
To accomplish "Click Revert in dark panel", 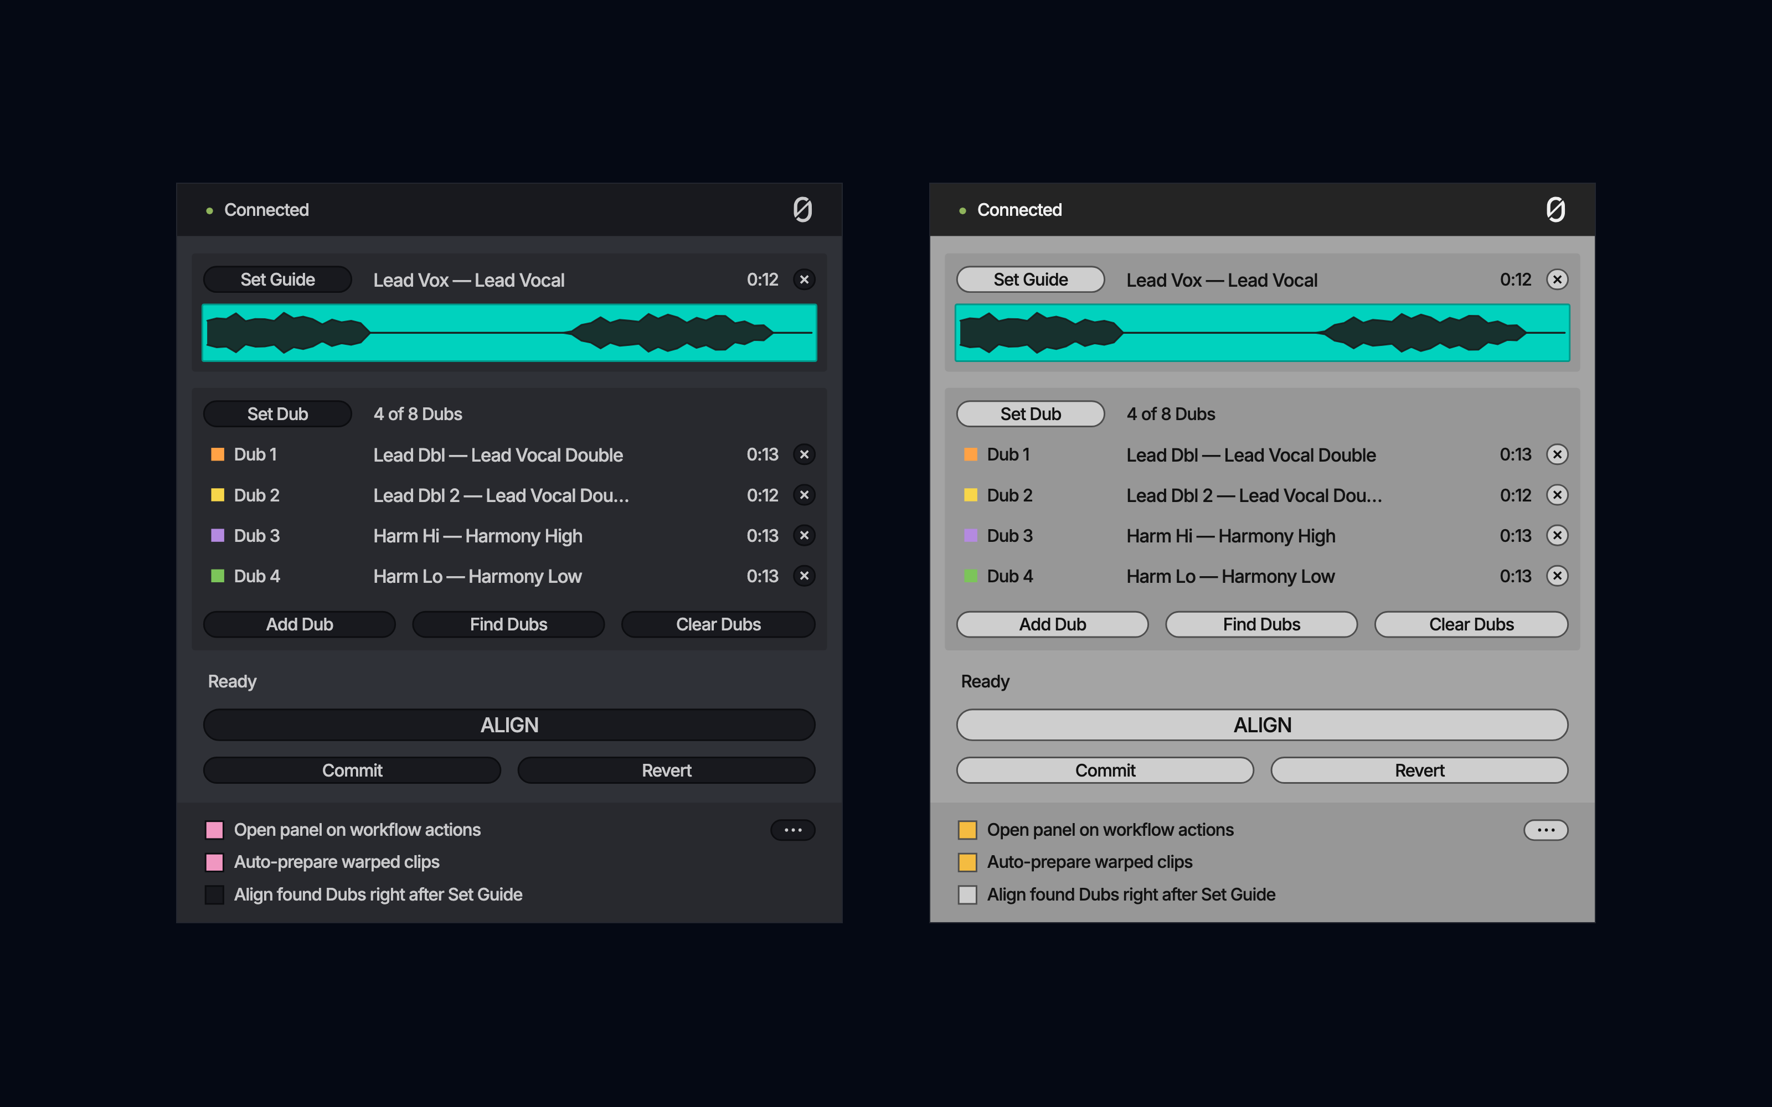I will pos(666,771).
